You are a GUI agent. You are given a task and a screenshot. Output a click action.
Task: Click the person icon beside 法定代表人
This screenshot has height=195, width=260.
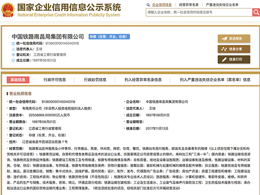tap(13, 49)
